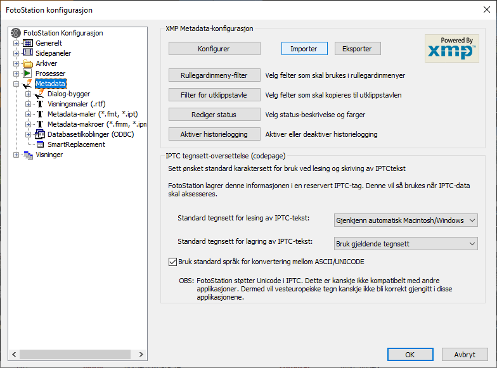Collapse the Metadata tree node
This screenshot has width=497, height=368.
[16, 84]
